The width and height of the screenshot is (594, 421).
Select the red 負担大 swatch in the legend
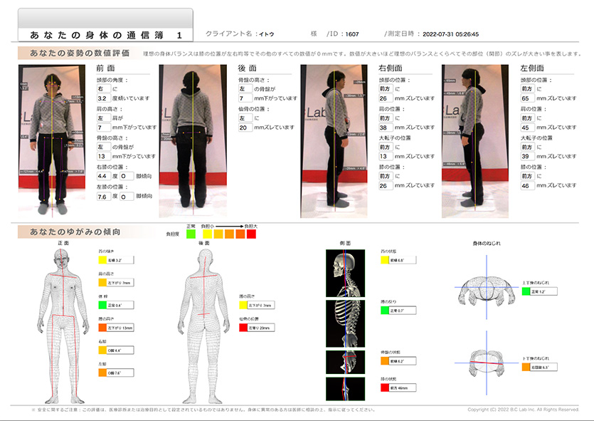251,233
